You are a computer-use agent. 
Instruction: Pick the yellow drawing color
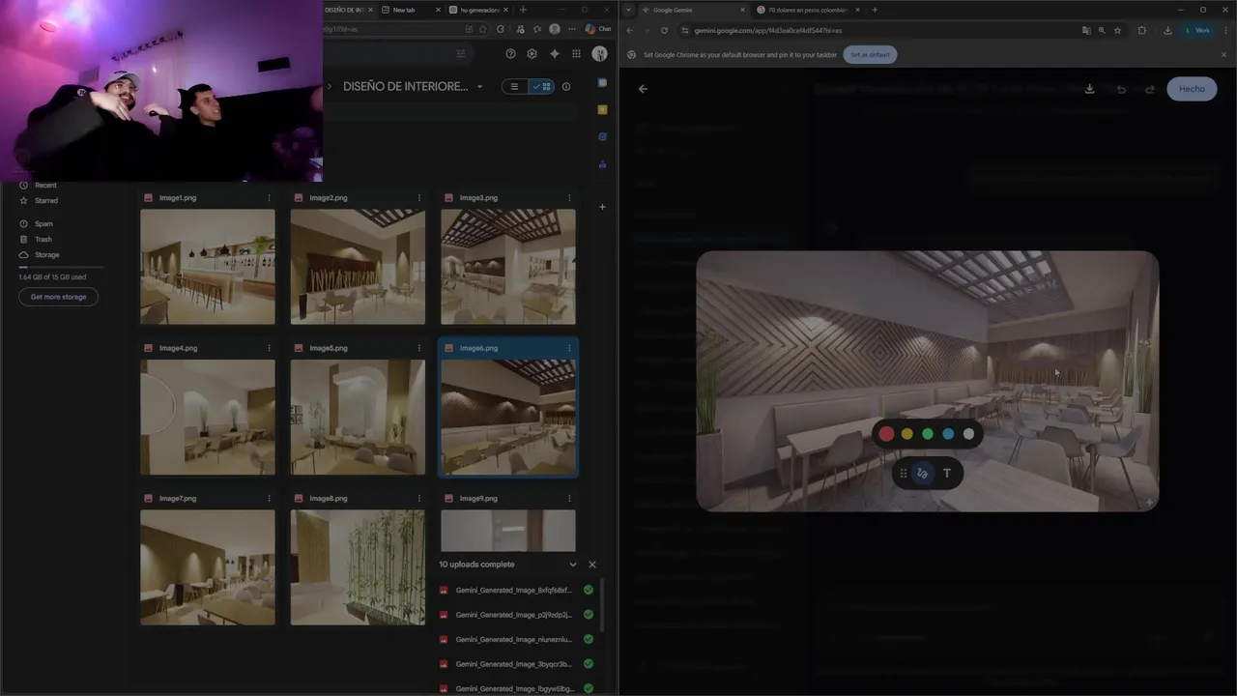[906, 434]
